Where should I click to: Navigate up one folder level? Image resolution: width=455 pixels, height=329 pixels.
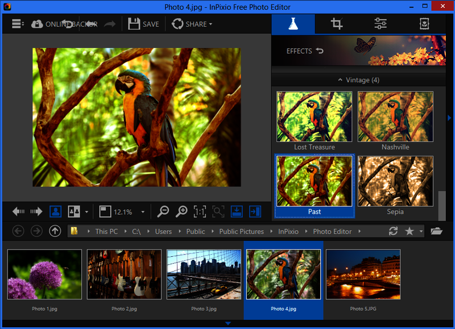(x=55, y=231)
